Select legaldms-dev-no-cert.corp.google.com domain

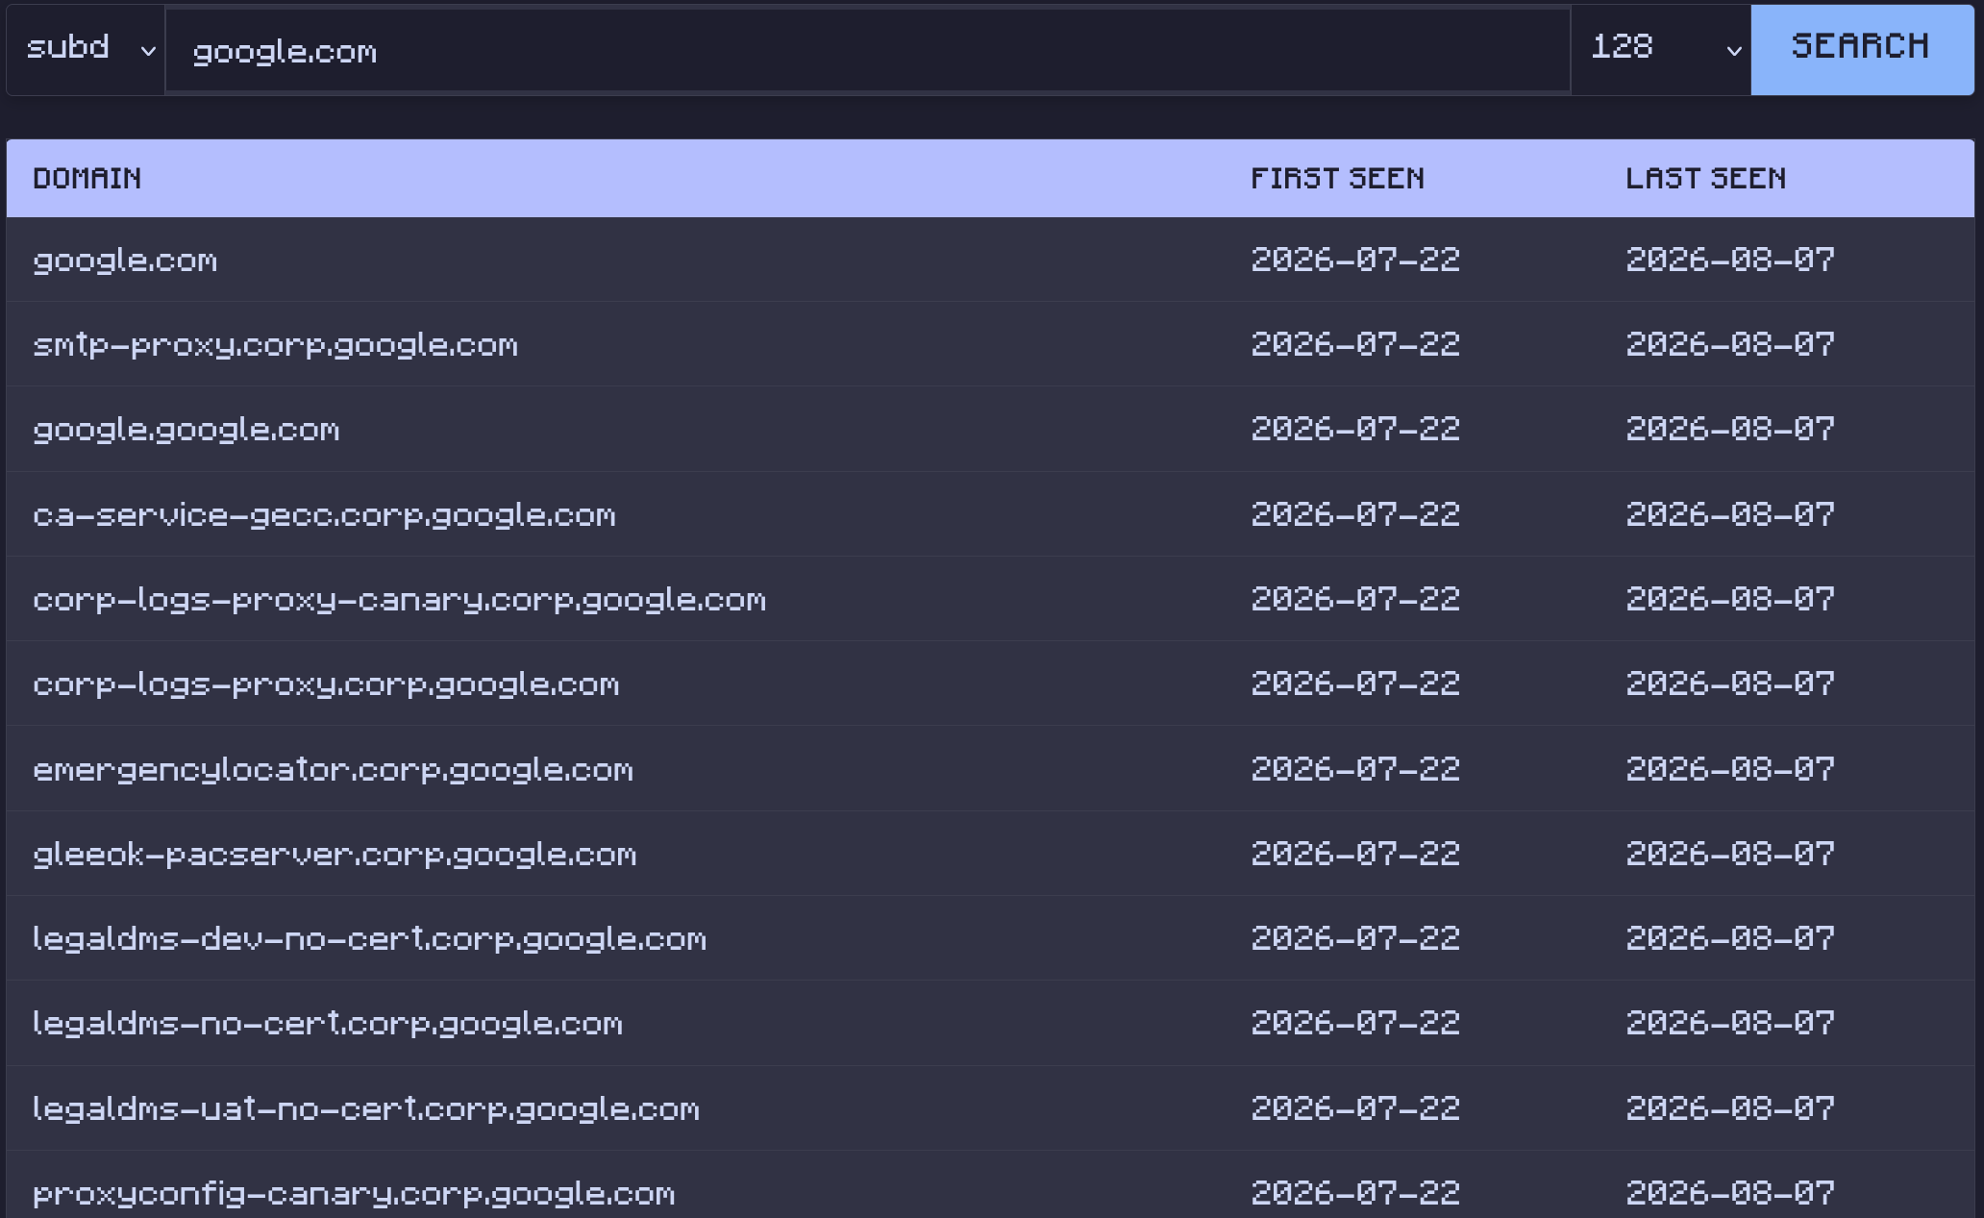[x=370, y=939]
